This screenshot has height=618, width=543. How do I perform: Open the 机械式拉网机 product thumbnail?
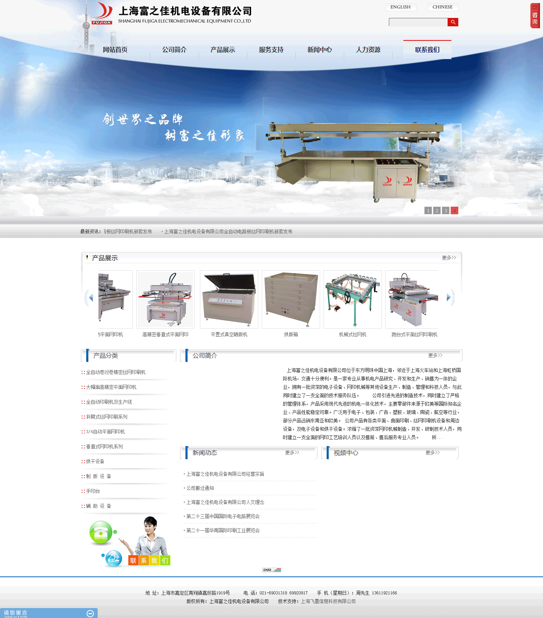(x=353, y=299)
